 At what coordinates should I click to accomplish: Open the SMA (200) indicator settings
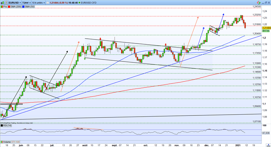tap(16, 7)
